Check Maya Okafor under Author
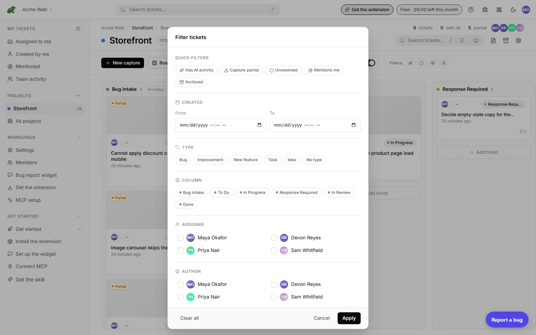 (181, 284)
